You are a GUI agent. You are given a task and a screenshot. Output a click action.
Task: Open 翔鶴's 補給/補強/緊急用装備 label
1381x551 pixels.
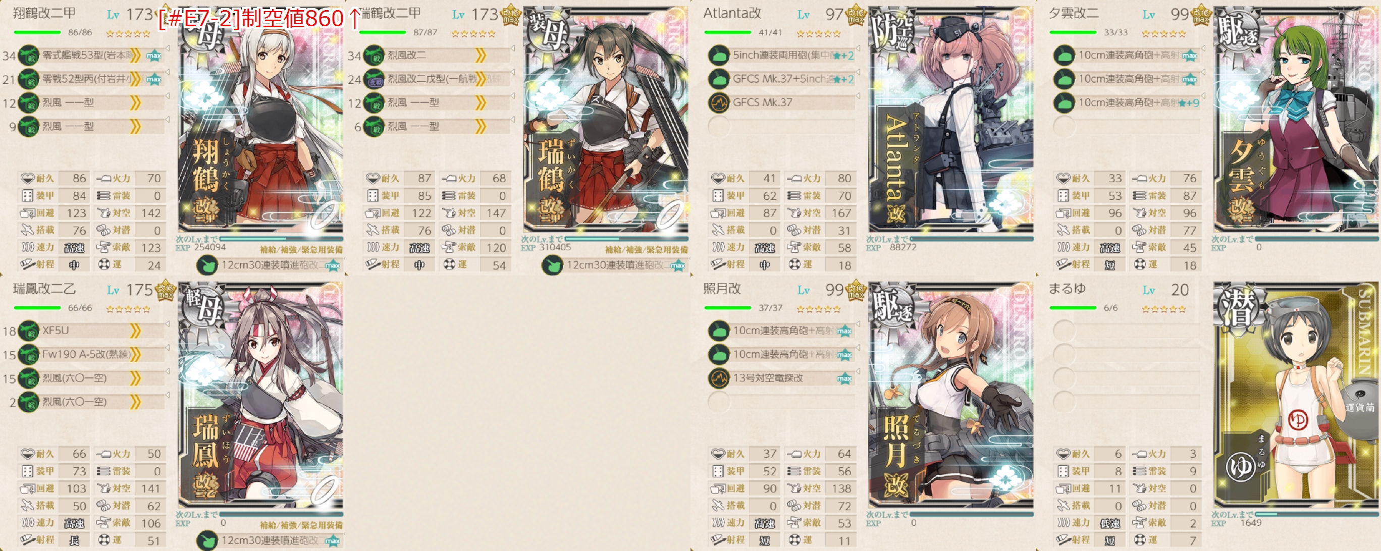[301, 250]
